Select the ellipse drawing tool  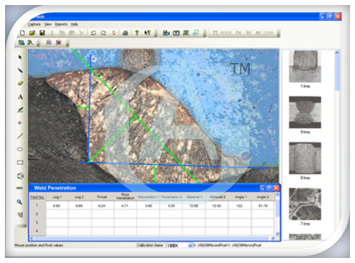coord(20,149)
